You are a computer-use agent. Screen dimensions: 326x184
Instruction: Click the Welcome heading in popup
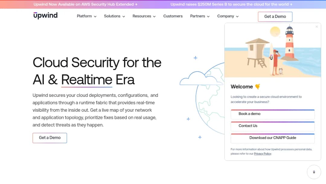241,87
